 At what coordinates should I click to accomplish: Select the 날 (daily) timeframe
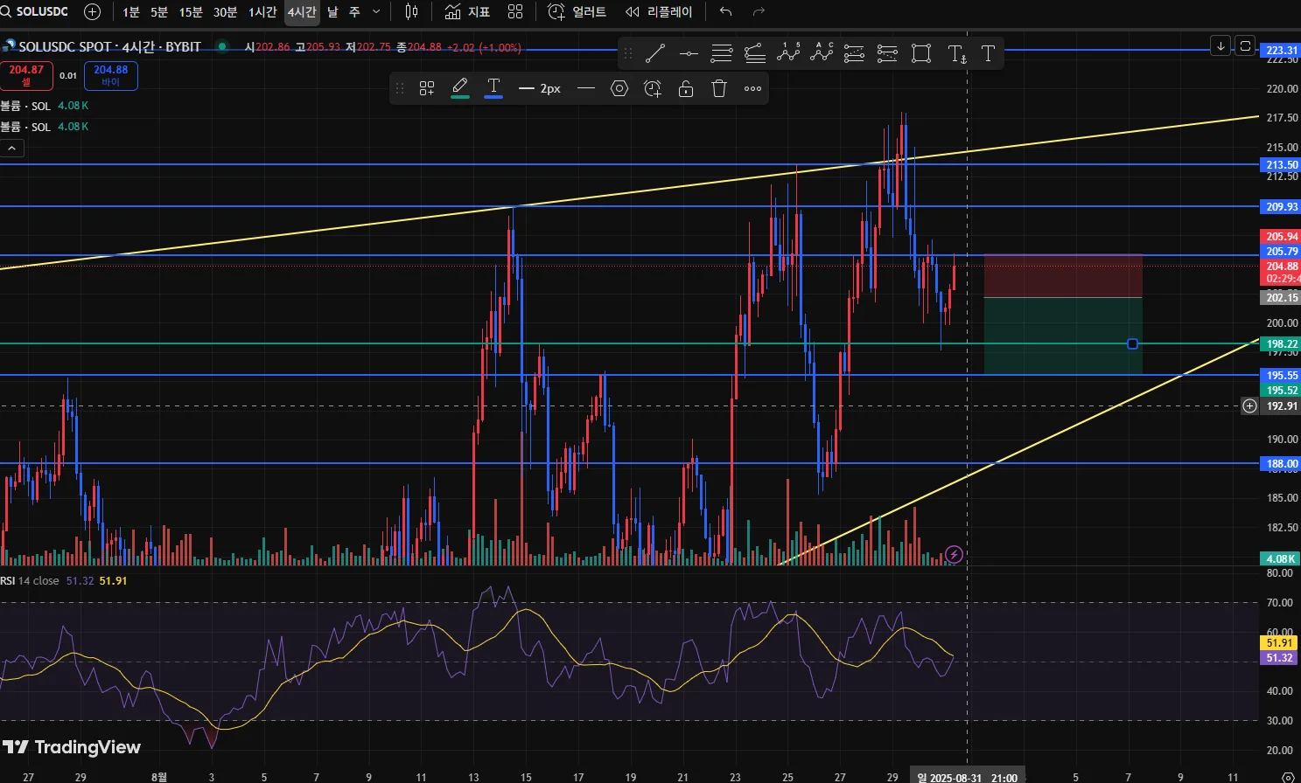point(332,11)
